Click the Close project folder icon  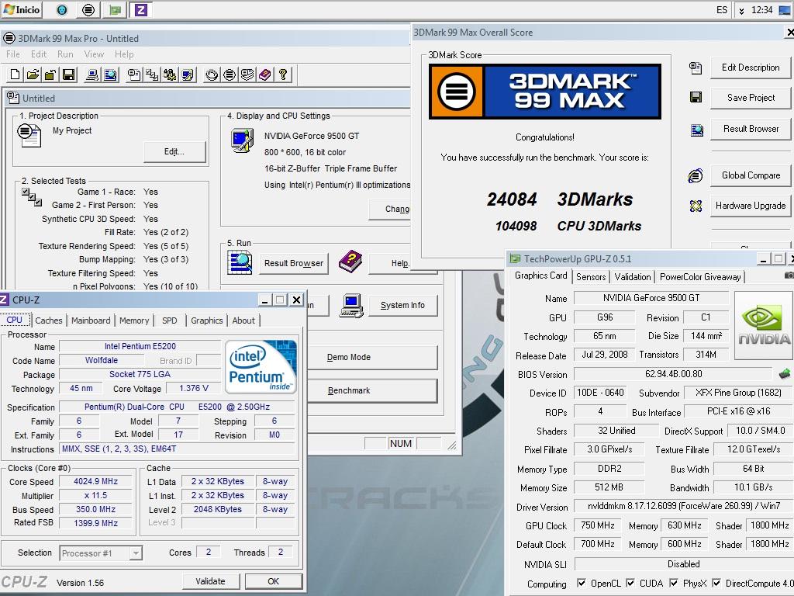[x=50, y=75]
